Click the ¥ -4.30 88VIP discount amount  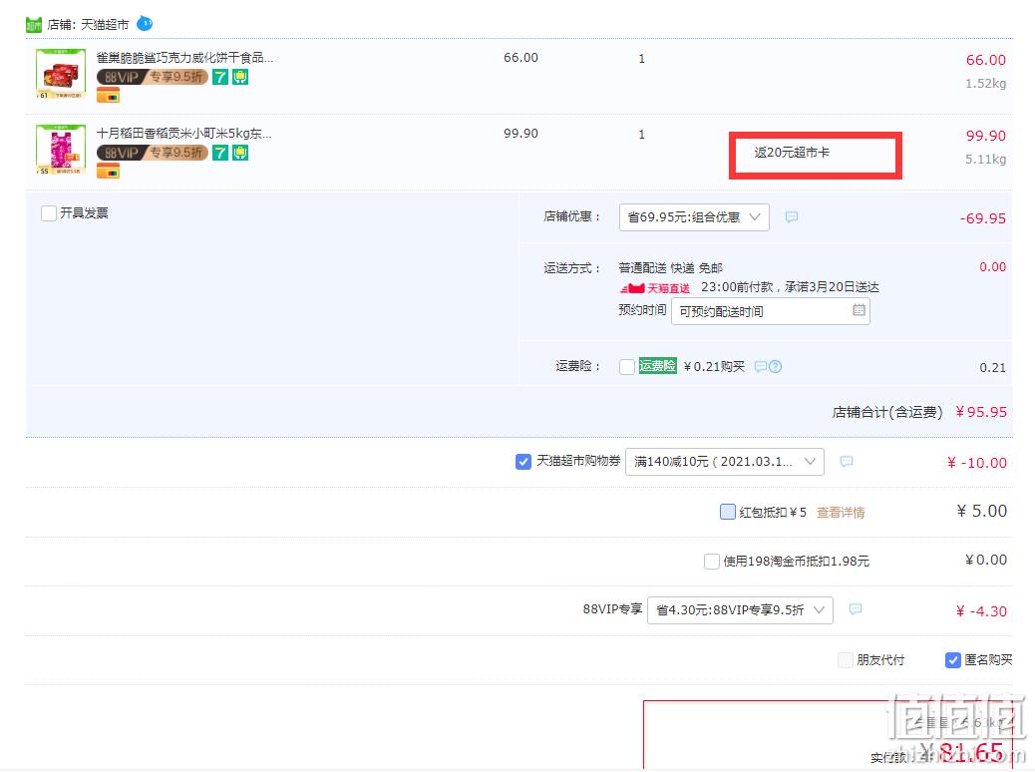tap(981, 611)
